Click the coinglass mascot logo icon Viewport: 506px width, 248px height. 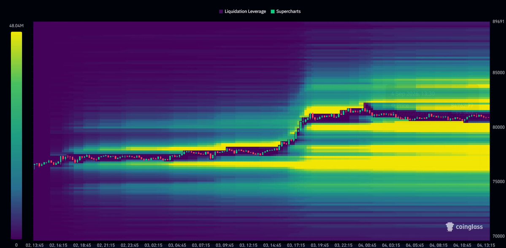point(449,227)
